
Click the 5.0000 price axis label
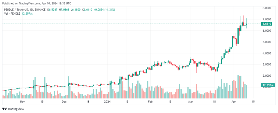click(x=267, y=42)
